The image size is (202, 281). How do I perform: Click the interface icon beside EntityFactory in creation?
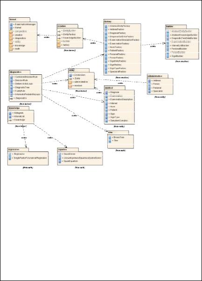(x=59, y=34)
